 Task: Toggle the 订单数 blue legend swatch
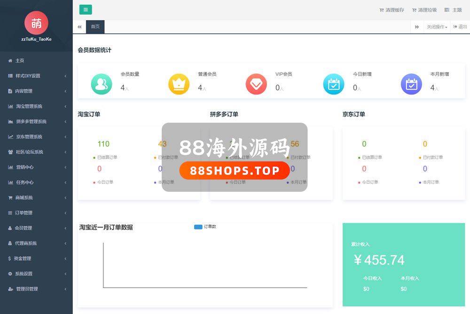point(198,227)
